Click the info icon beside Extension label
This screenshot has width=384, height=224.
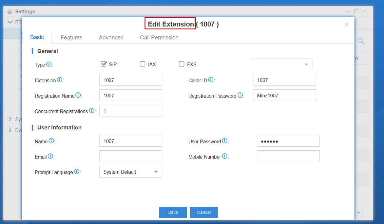(59, 80)
